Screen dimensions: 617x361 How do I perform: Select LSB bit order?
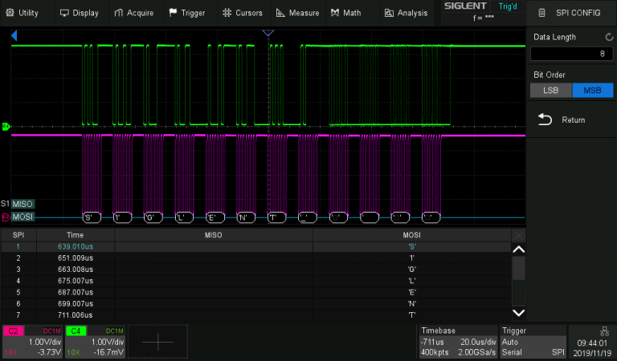click(x=550, y=90)
